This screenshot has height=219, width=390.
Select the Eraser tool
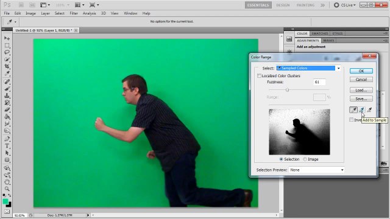point(7,109)
